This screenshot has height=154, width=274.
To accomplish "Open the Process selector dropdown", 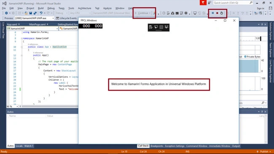I will coord(35,18).
